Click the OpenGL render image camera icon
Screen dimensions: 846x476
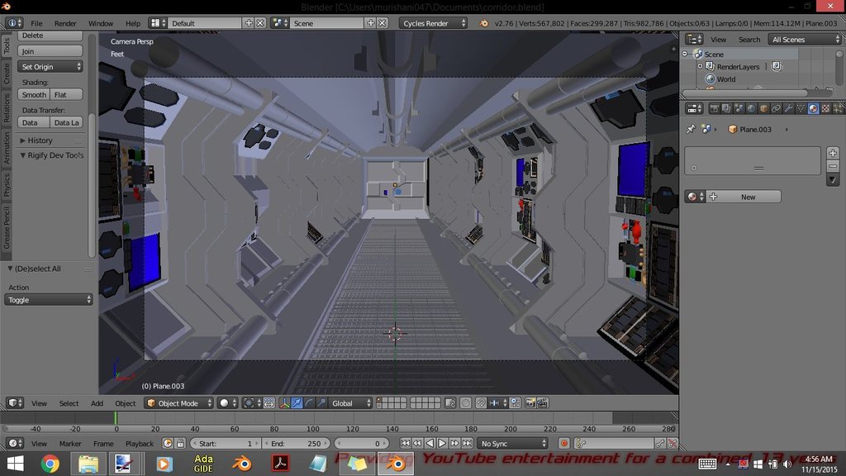point(530,403)
